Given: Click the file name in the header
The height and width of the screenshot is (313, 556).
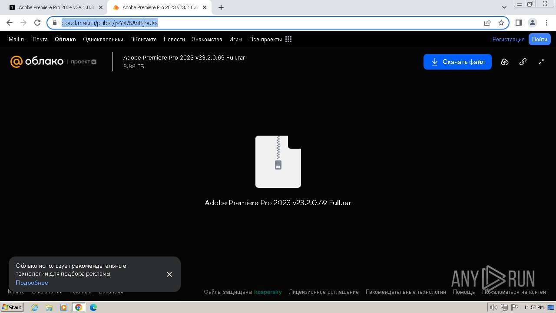Looking at the screenshot, I should point(184,57).
